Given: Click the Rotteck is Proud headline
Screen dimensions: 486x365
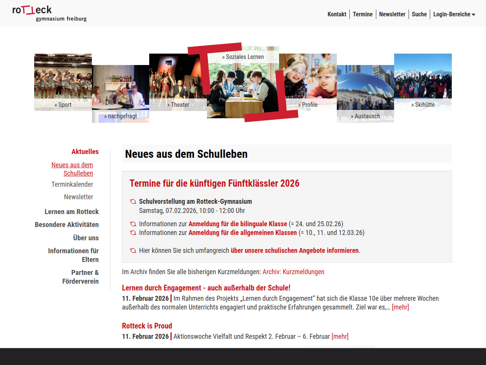Looking at the screenshot, I should [147, 326].
